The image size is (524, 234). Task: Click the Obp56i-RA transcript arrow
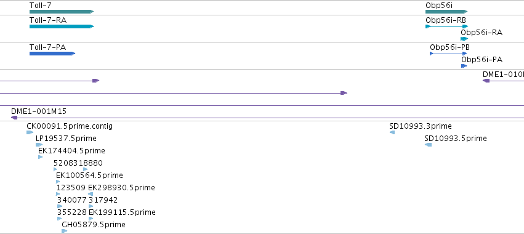coord(464,39)
